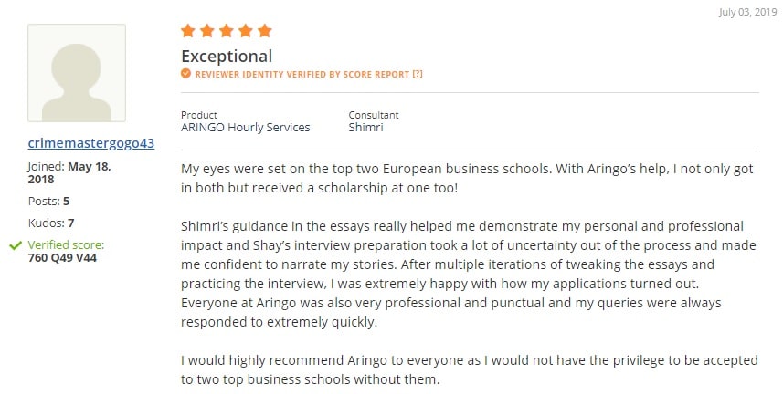Click the Kudos count of 7
The width and height of the screenshot is (783, 394).
pos(70,223)
